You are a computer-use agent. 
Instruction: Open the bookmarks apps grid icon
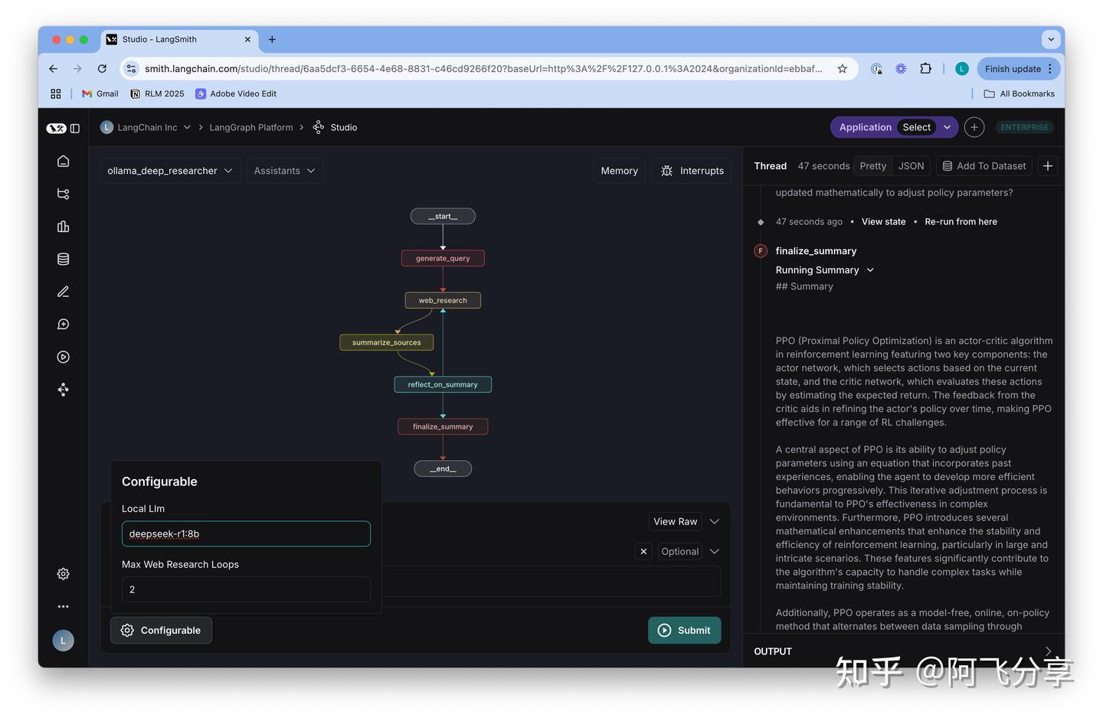56,94
